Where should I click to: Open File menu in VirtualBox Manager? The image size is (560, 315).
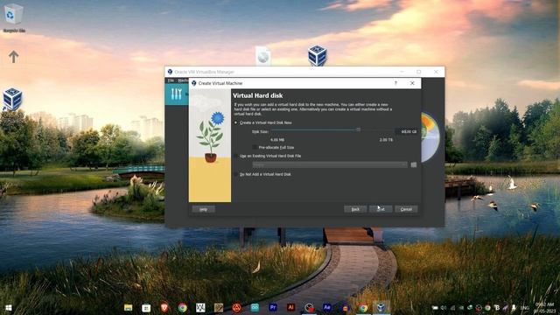coord(171,80)
